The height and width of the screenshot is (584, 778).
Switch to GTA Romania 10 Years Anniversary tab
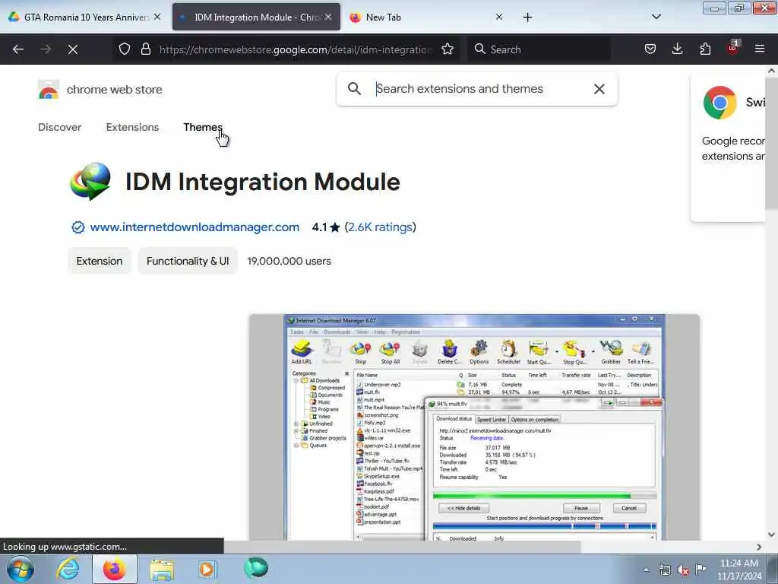[x=85, y=17]
